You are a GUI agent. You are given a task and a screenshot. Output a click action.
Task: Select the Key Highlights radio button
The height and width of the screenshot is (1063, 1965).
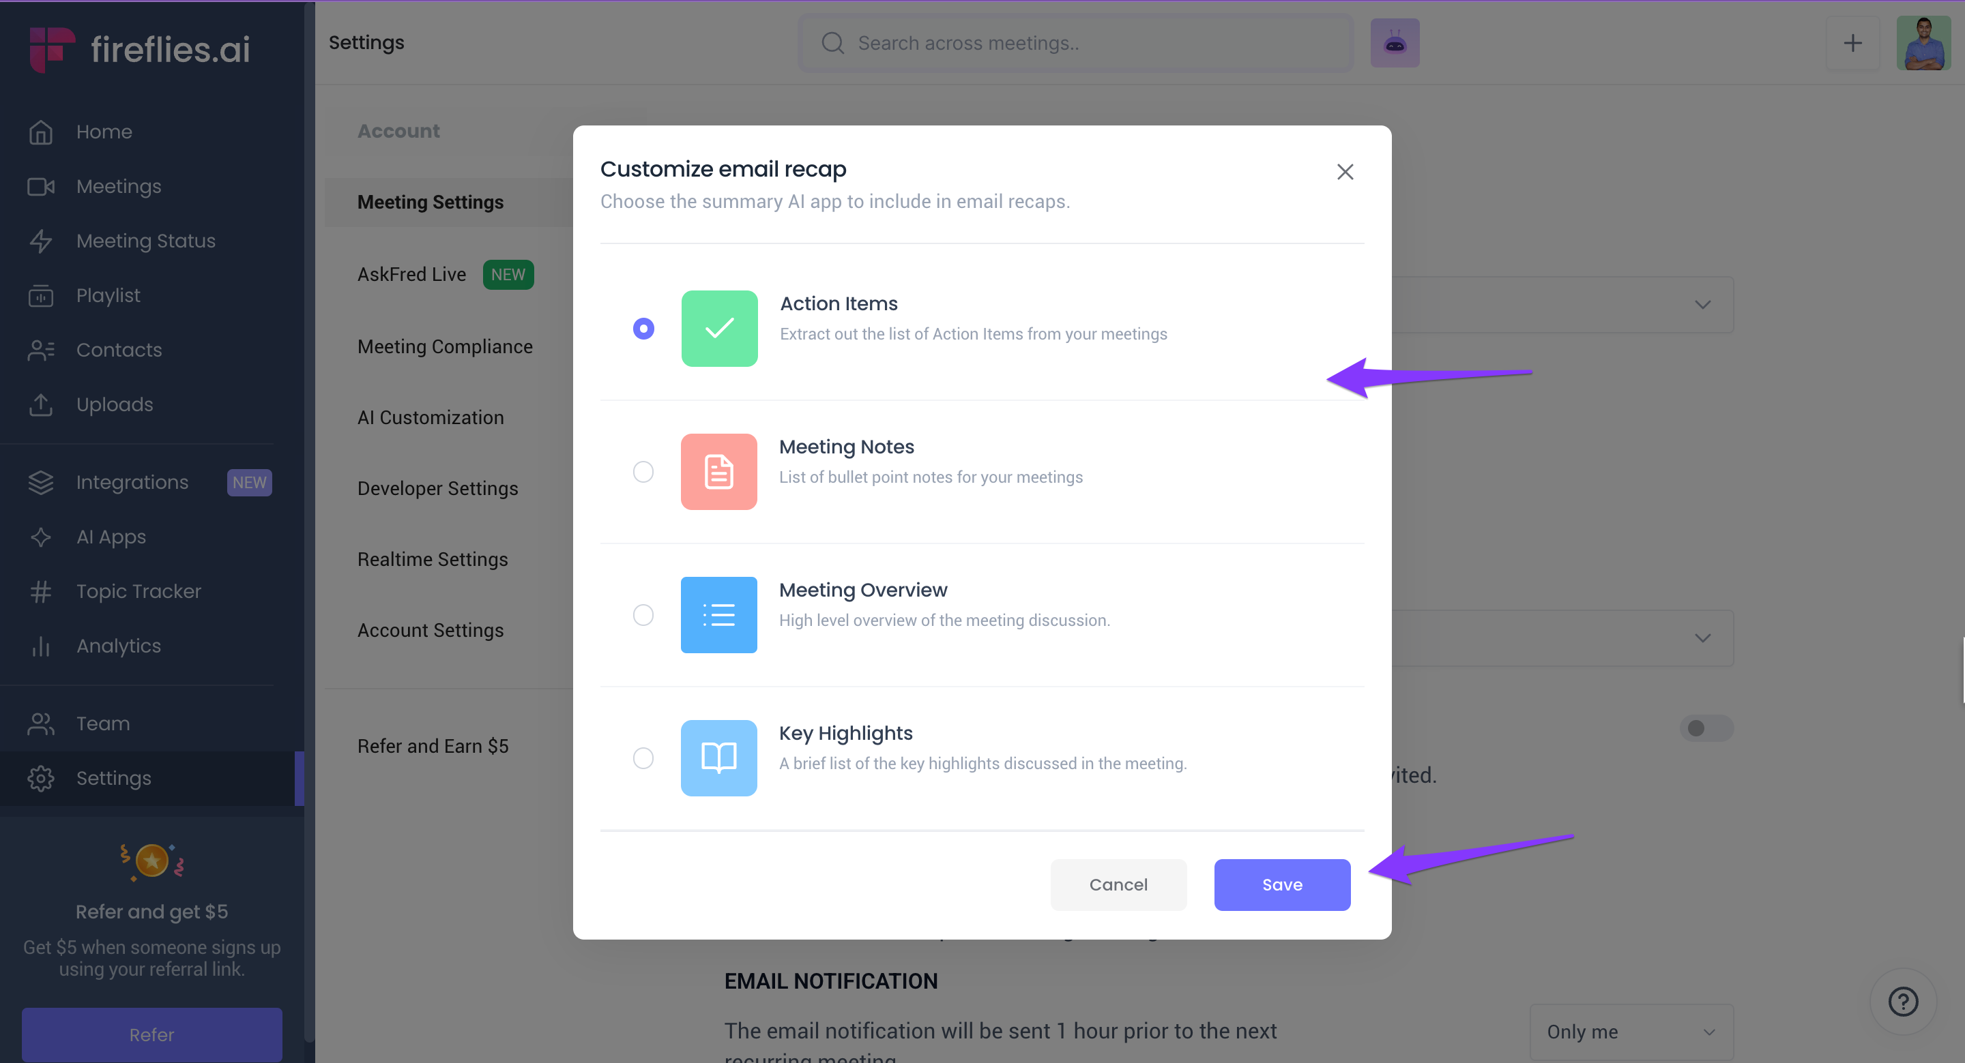(x=643, y=758)
